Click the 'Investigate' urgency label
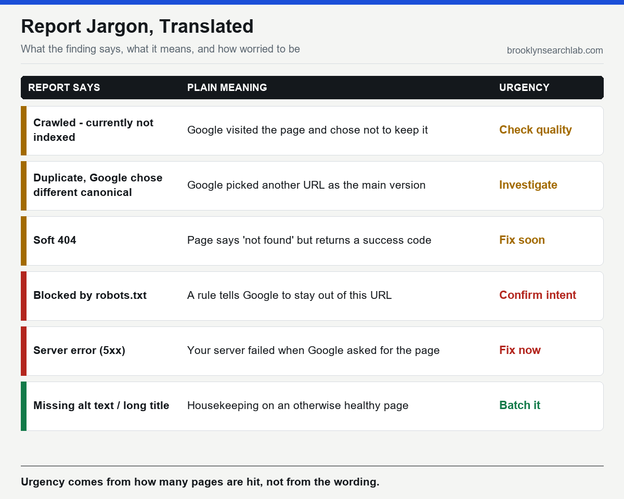Screen dimensions: 624x499 528,185
